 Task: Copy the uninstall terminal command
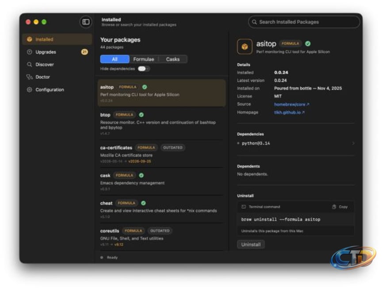340,207
